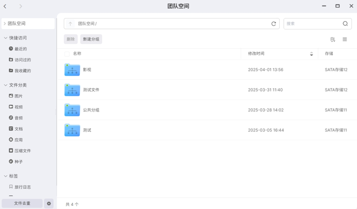Go forward with the right arrow
This screenshot has height=209, width=357.
tap(21, 6)
